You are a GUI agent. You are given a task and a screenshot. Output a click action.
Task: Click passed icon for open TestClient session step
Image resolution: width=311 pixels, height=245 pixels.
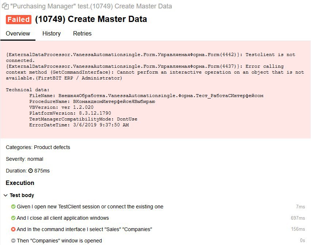pos(13,207)
